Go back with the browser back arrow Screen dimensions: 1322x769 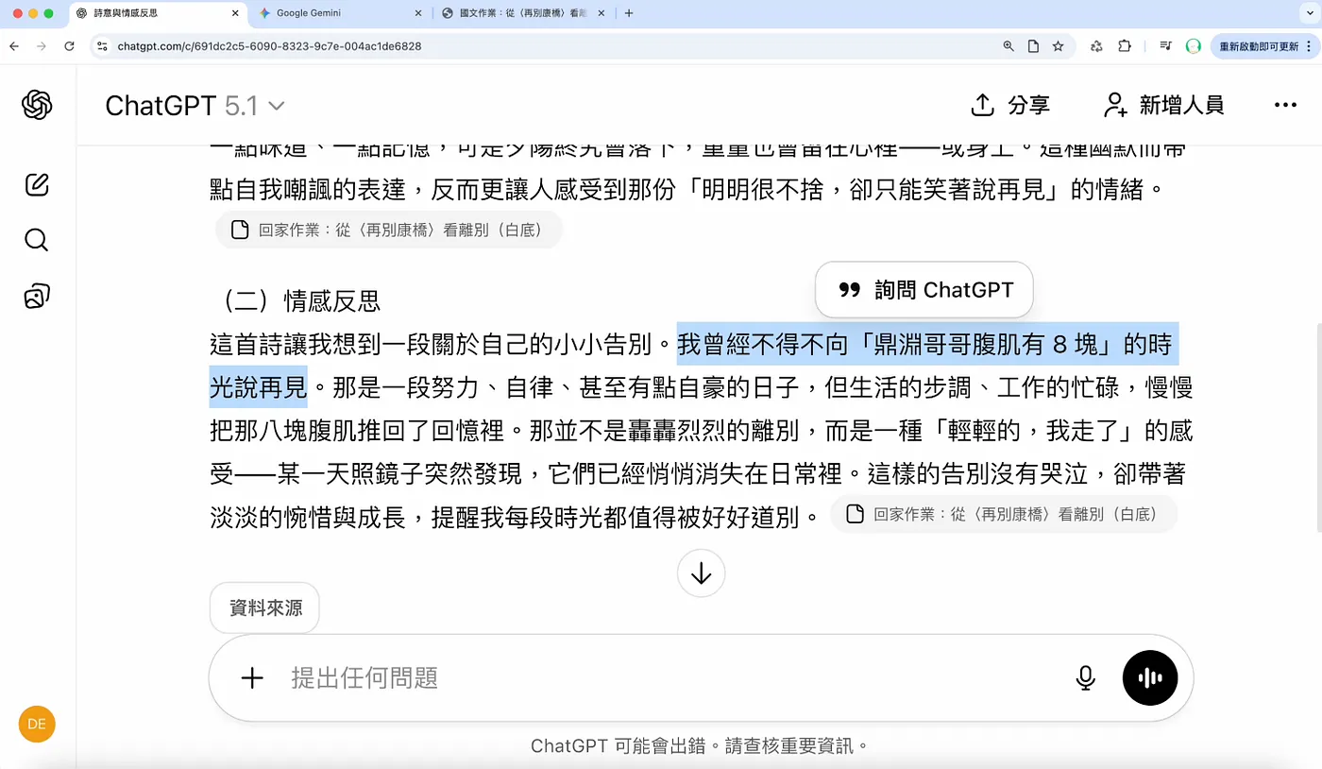tap(13, 45)
